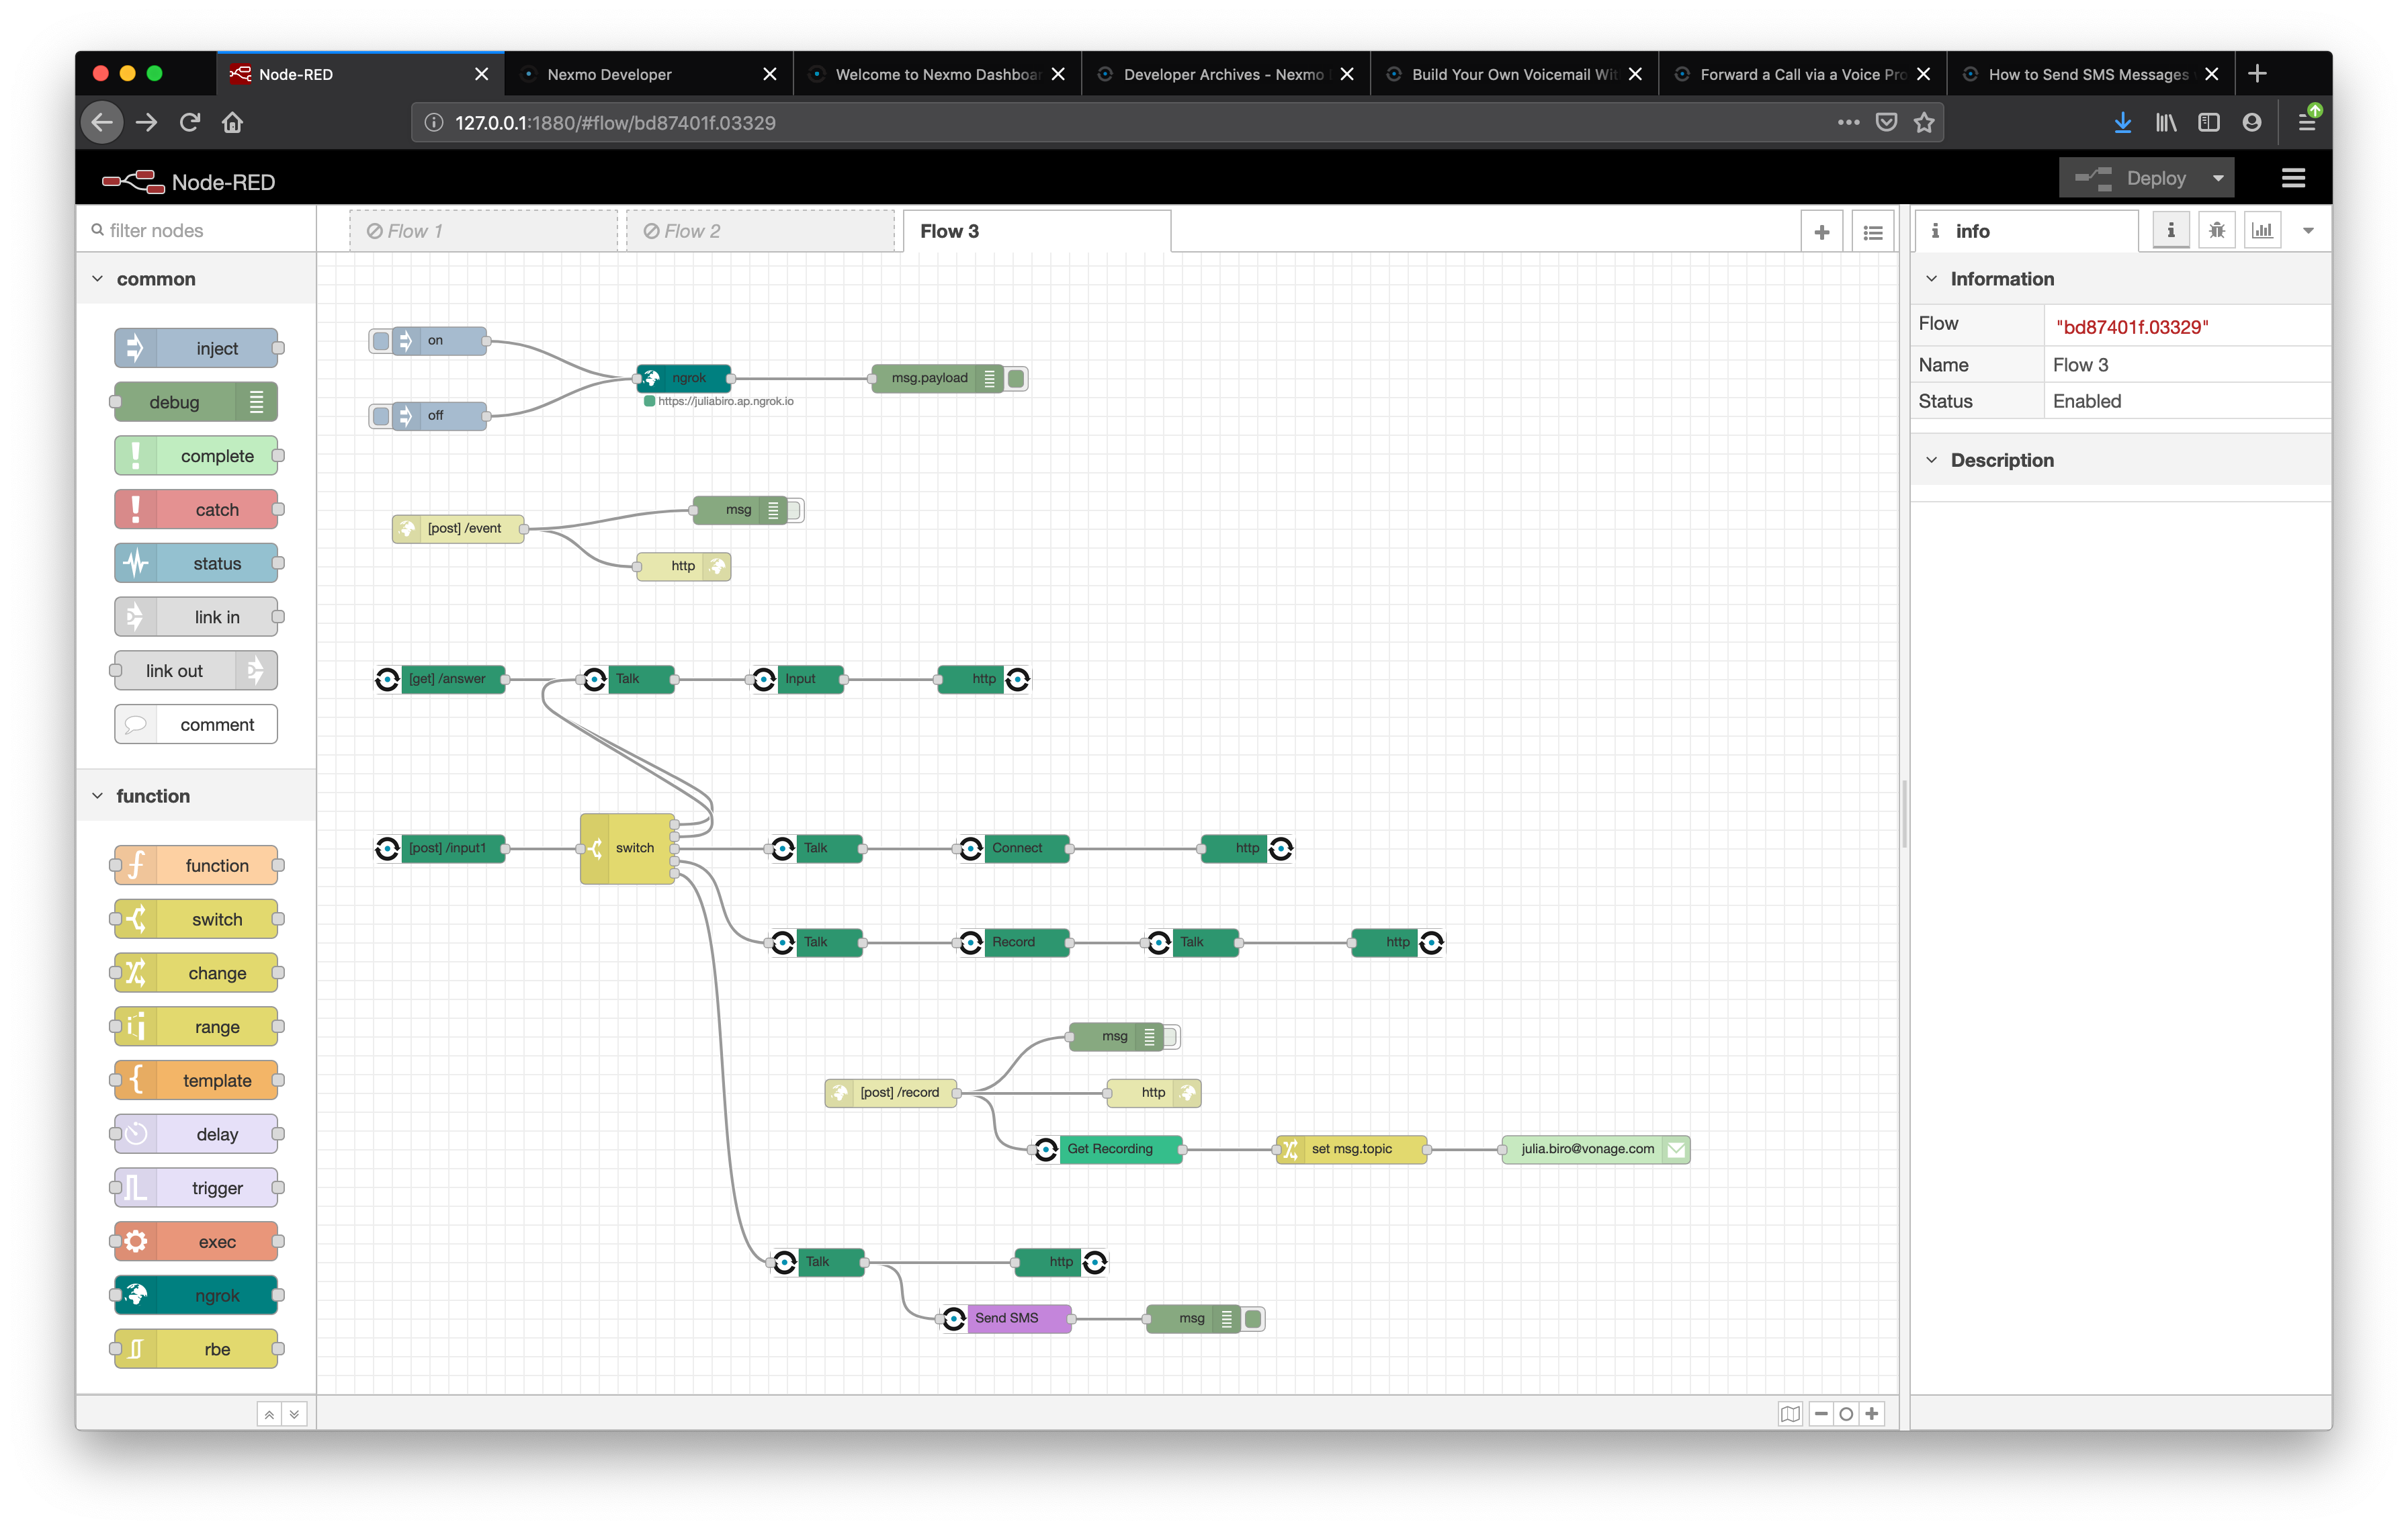The image size is (2408, 1530).
Task: Open the Deploy options dropdown arrow
Action: coord(2218,179)
